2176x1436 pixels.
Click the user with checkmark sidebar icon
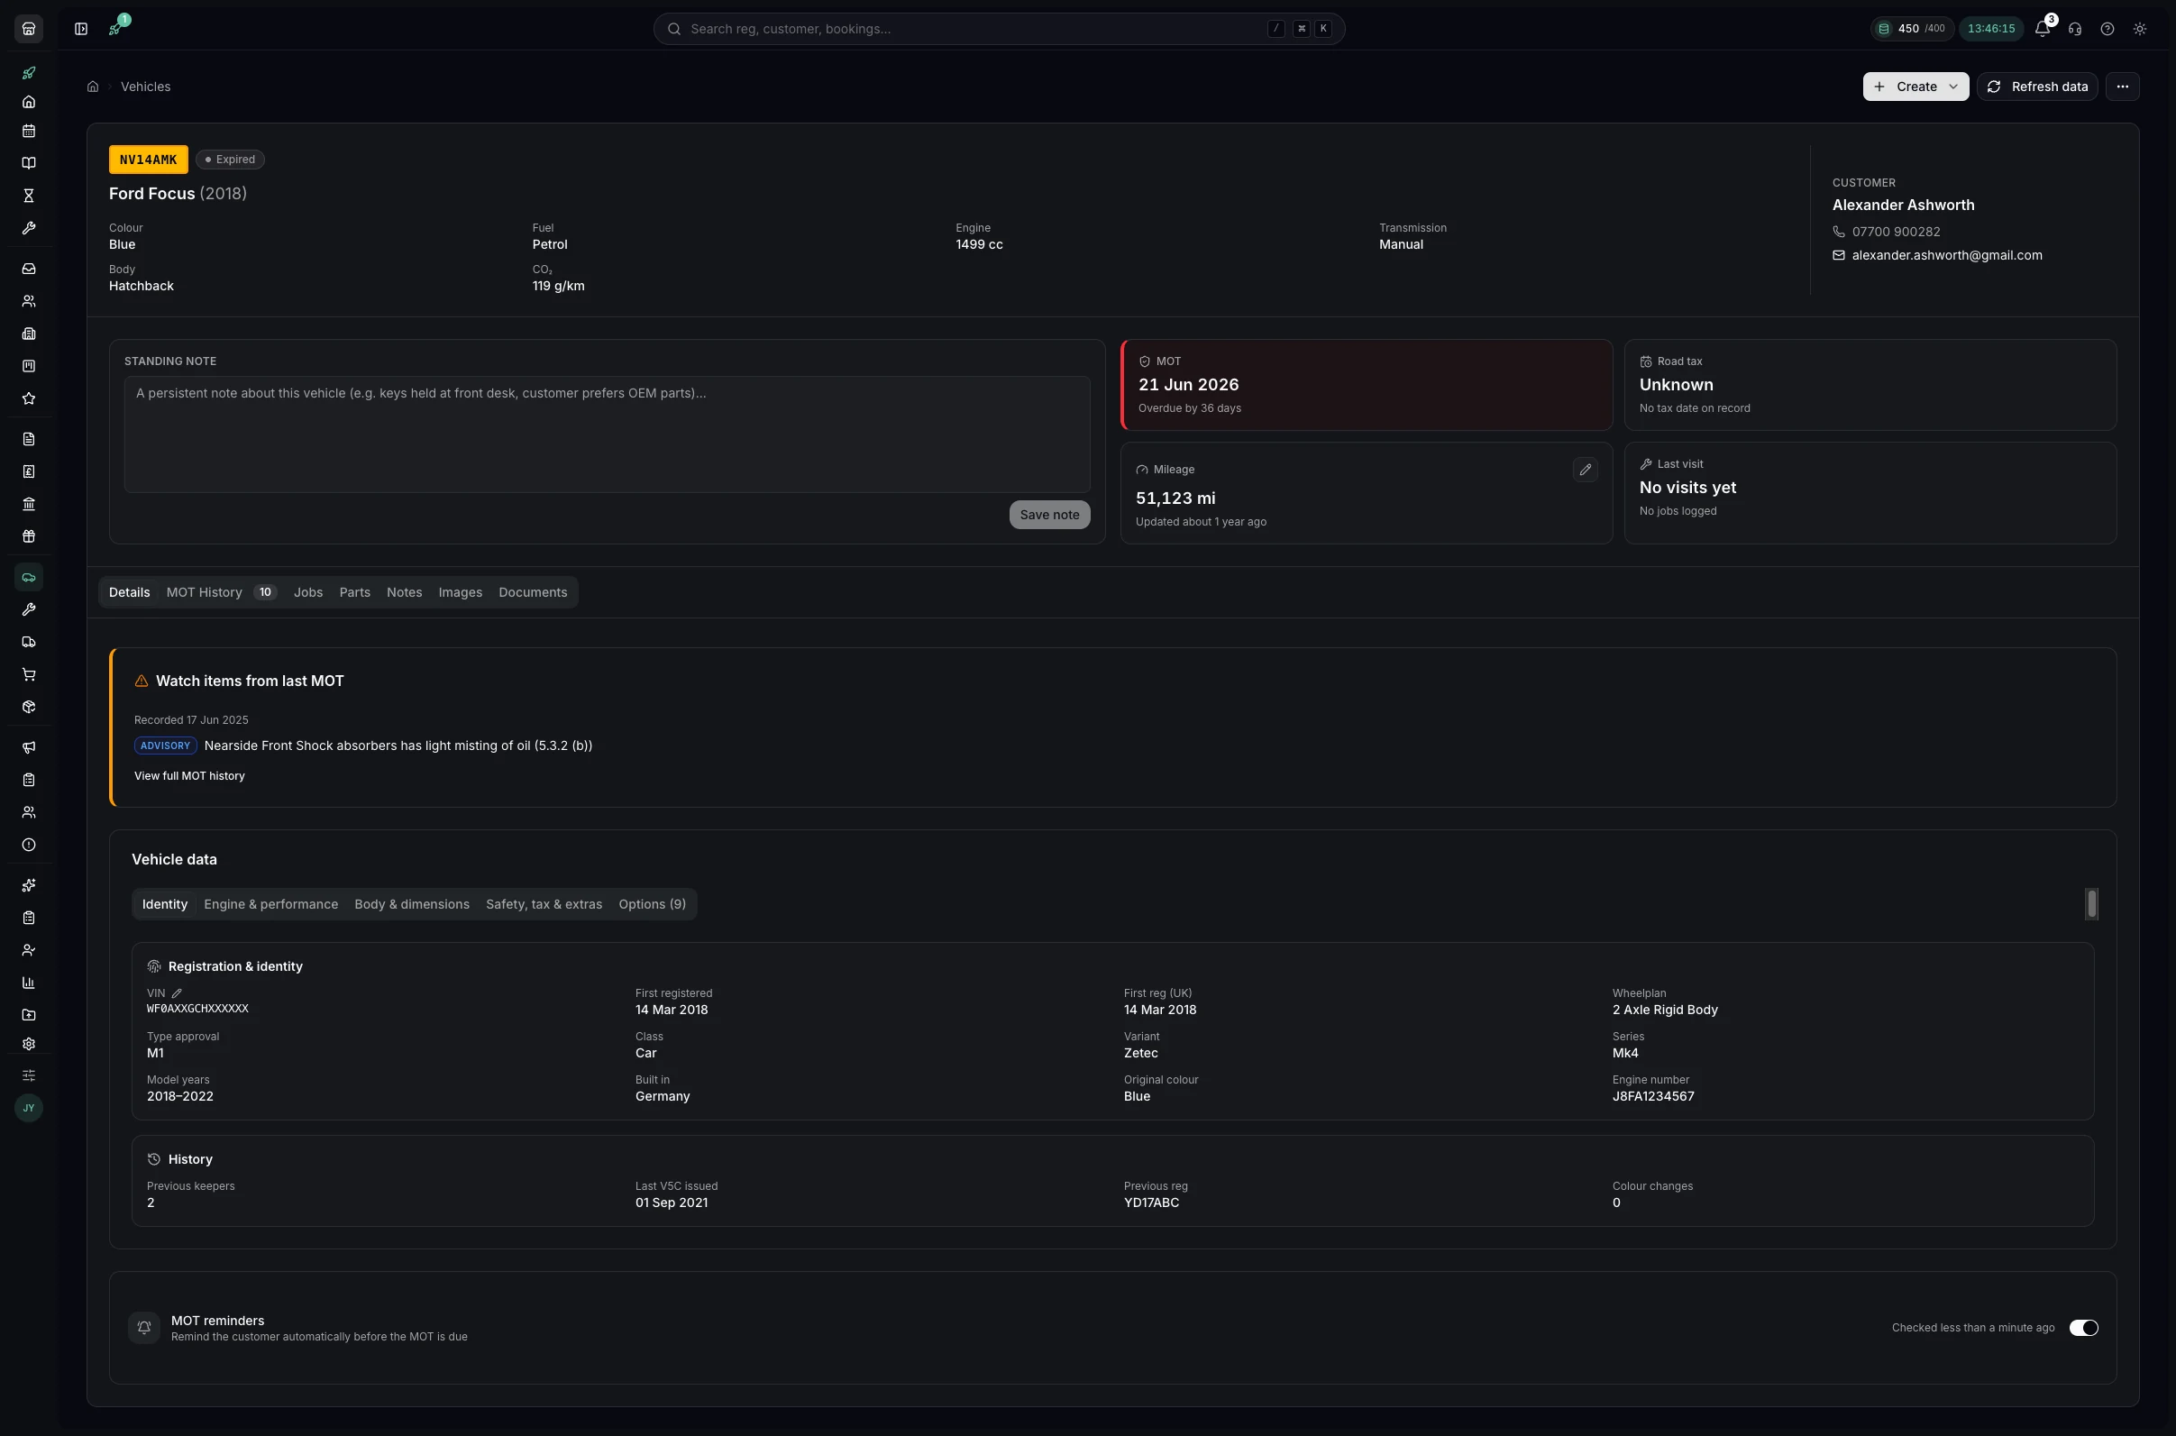point(28,951)
